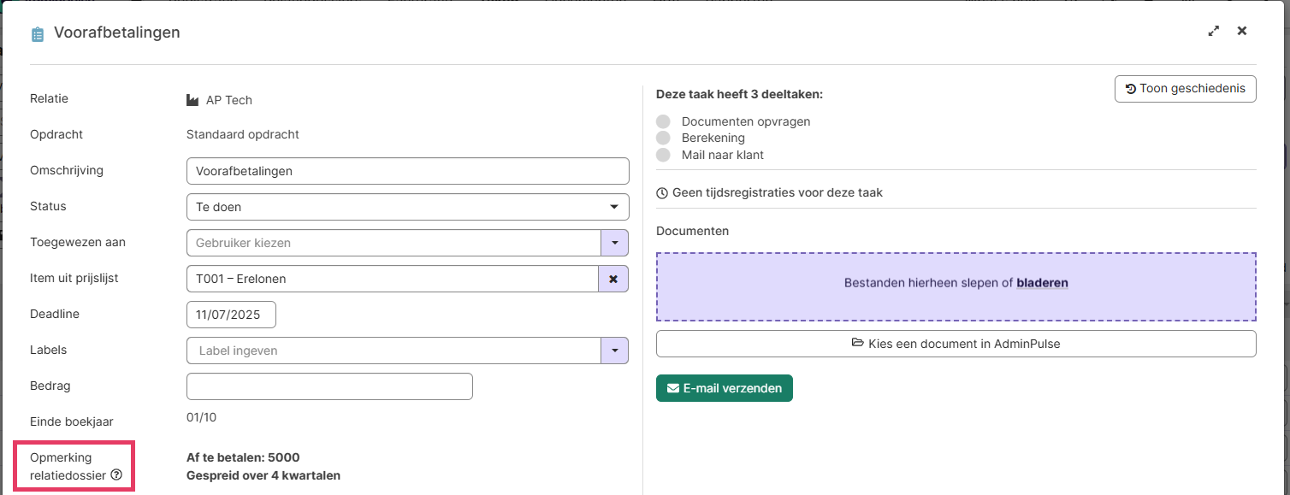
Task: Click into the Bedrag amount field
Action: tap(329, 386)
